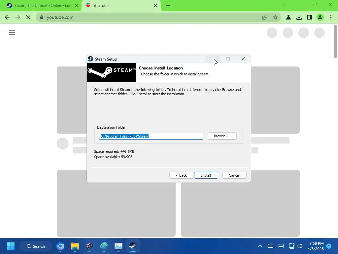Screen dimensions: 338x254
Task: Click the "Space available: 59.9GB" text
Action: click(x=114, y=157)
